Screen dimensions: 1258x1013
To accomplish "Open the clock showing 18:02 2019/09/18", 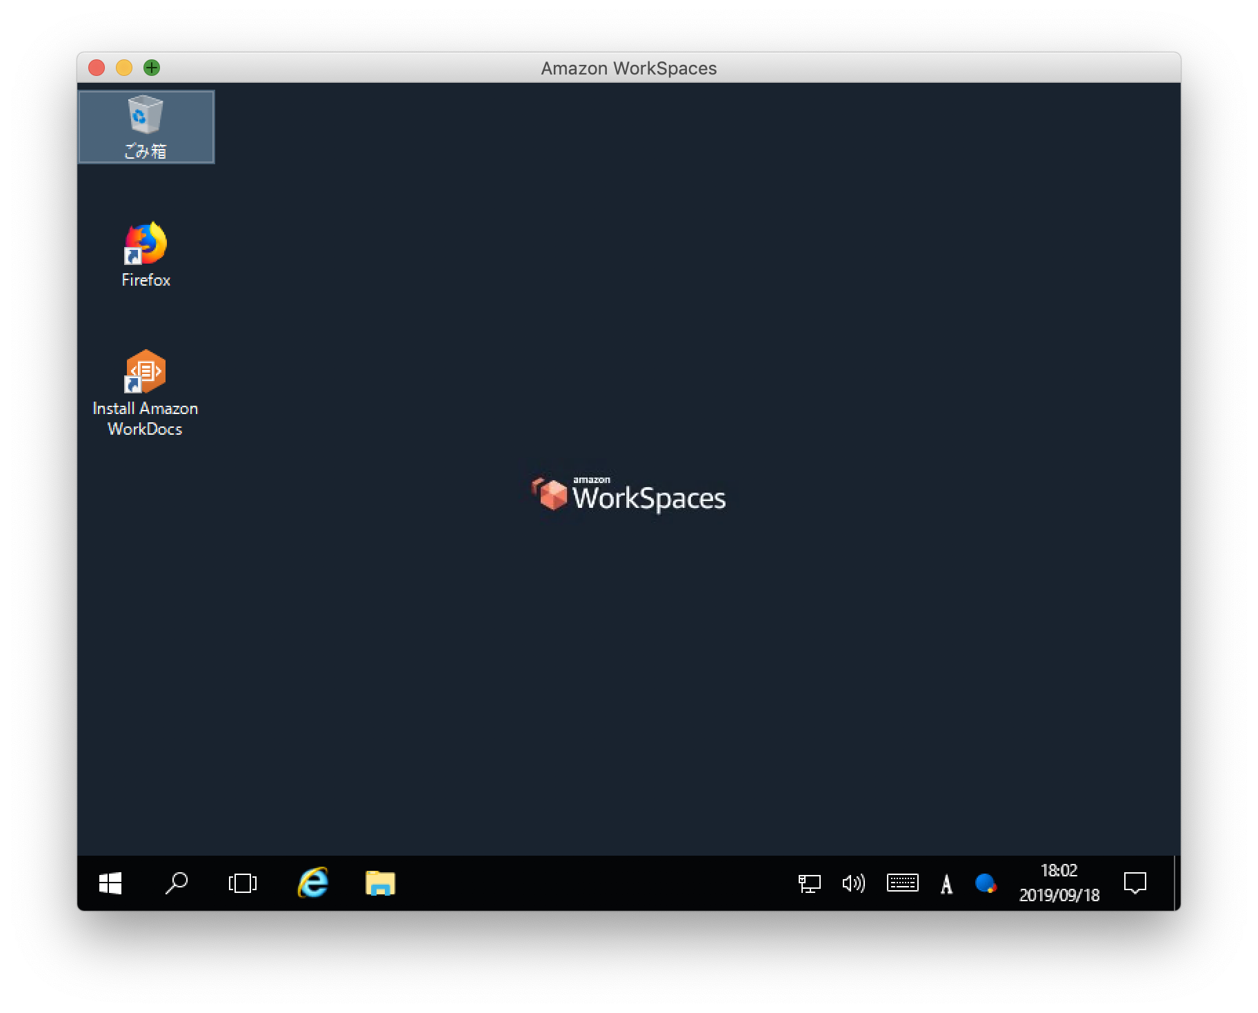I will click(1059, 883).
